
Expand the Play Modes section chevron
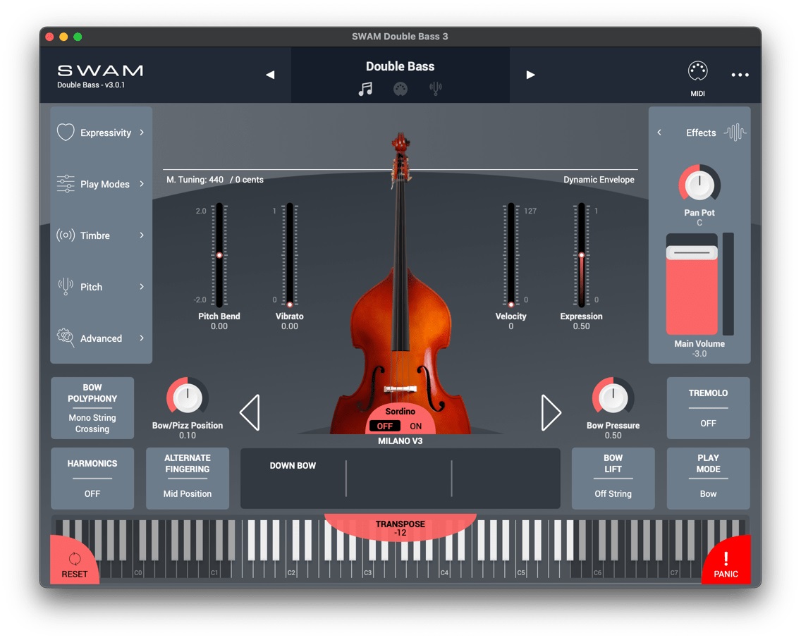click(142, 184)
